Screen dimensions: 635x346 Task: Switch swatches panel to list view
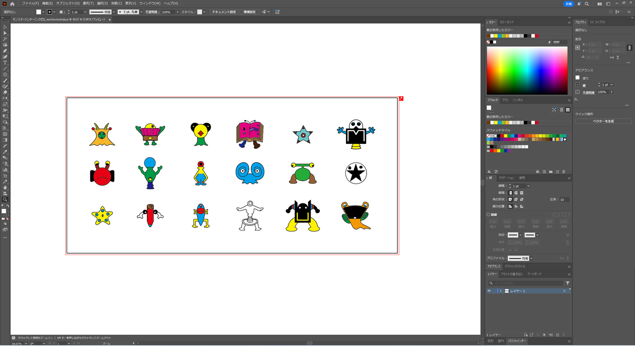pos(561,110)
